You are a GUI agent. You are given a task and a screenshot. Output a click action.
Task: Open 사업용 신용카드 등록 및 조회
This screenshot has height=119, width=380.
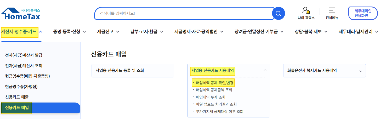pyautogui.click(x=133, y=71)
